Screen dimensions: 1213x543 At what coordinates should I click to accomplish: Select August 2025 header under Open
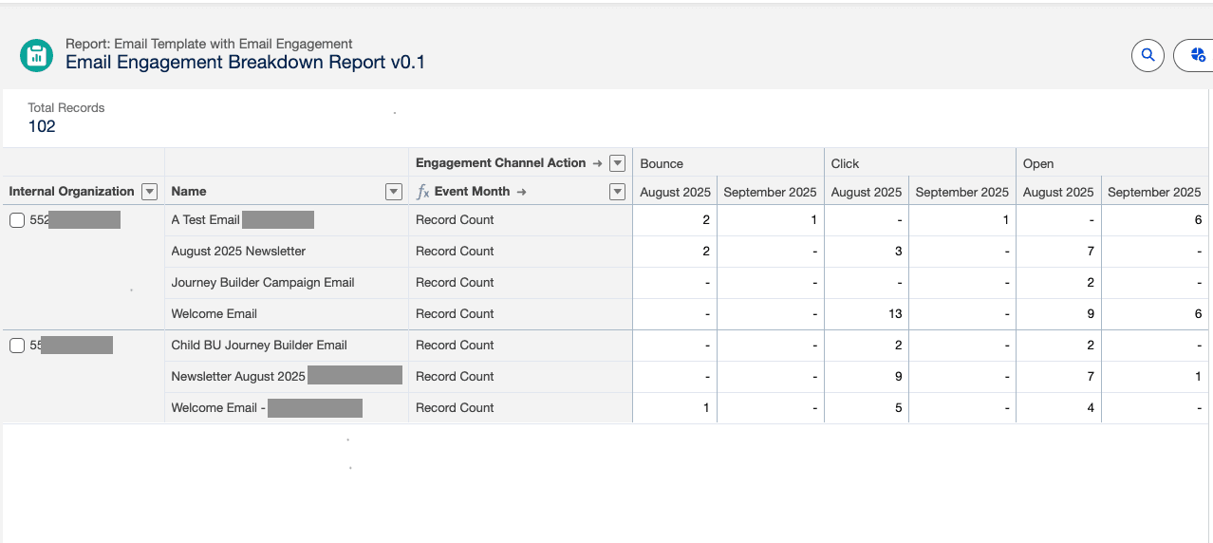tap(1058, 192)
